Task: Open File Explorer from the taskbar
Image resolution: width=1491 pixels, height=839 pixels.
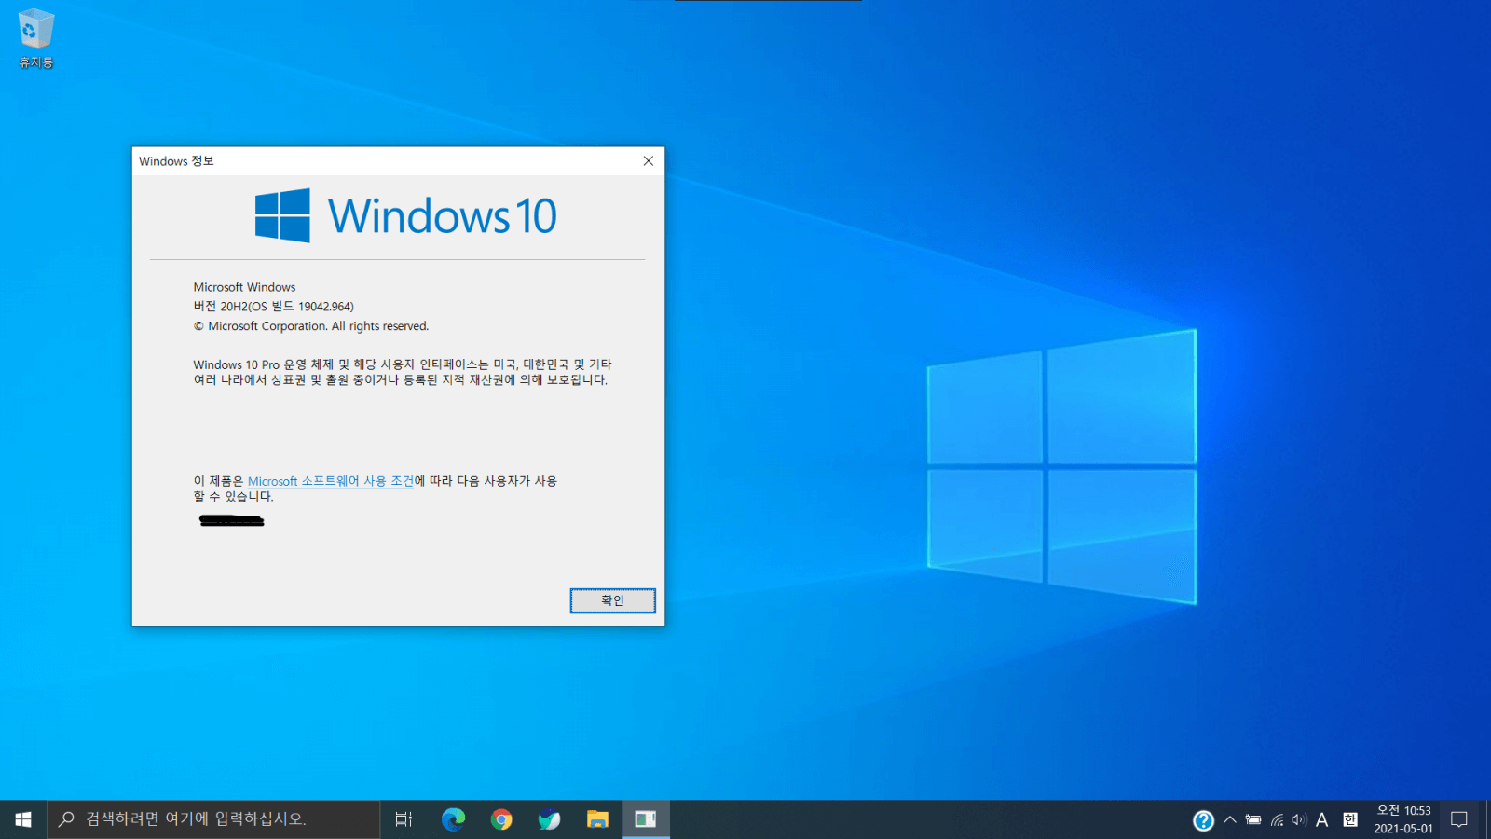Action: (597, 819)
